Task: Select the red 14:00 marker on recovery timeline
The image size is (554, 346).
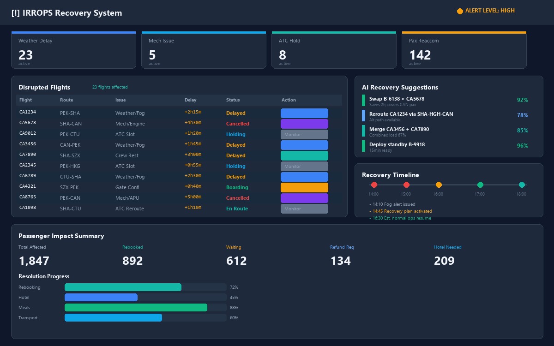Action: (374, 185)
